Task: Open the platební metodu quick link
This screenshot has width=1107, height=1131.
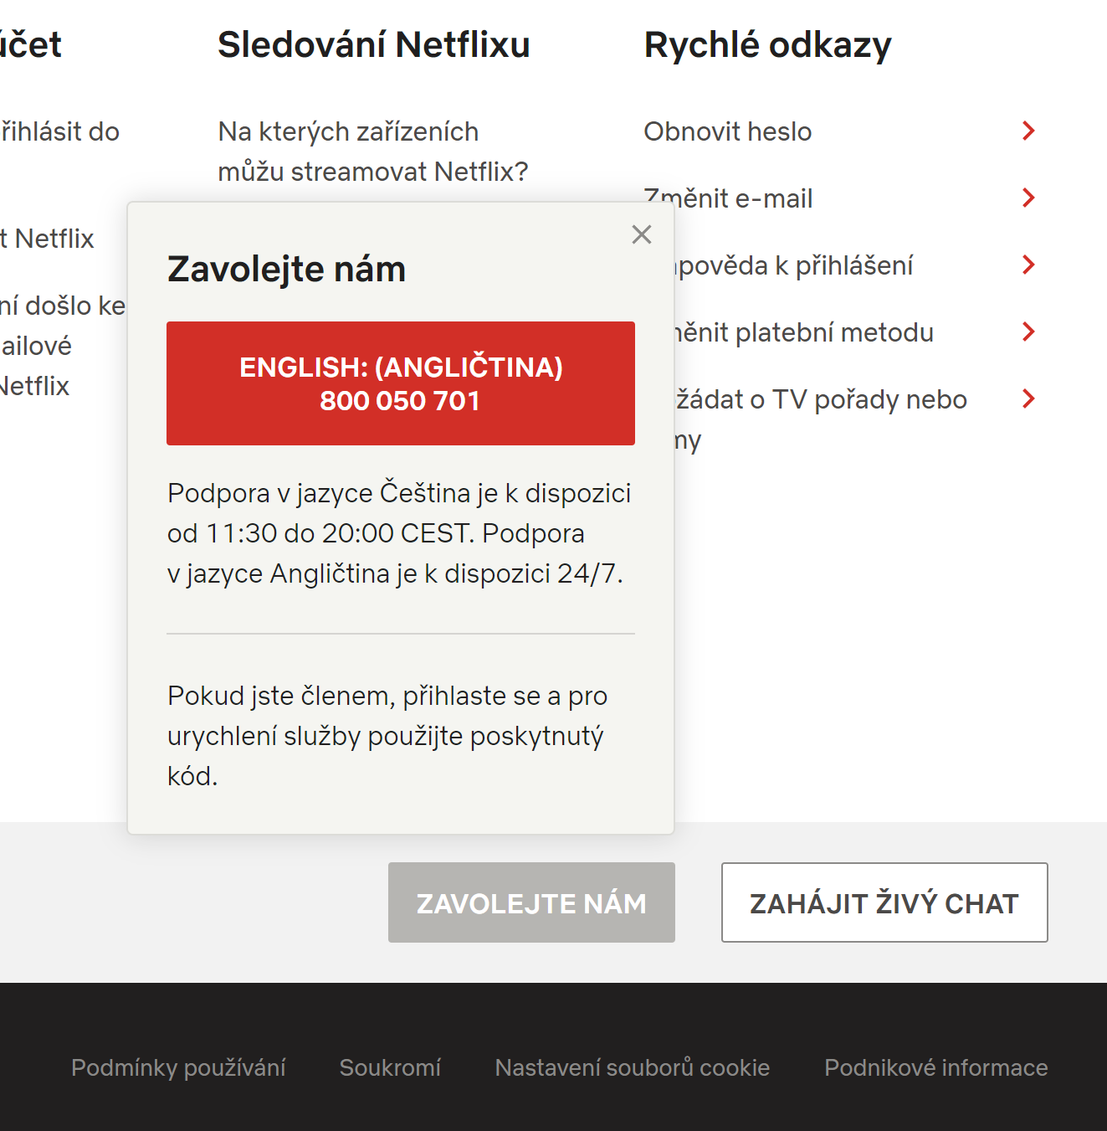Action: click(x=804, y=332)
